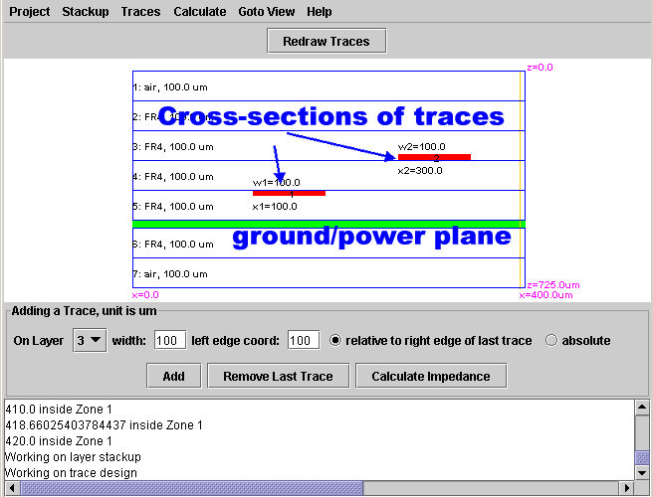Viewport: 653px width, 497px height.
Task: Select the red trace labeled w1=100.0
Action: tap(289, 193)
